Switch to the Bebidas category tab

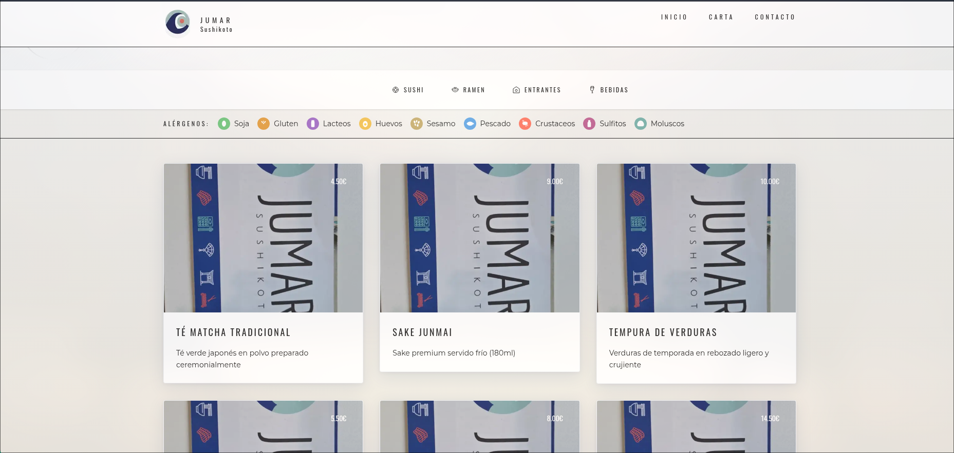[x=609, y=90]
